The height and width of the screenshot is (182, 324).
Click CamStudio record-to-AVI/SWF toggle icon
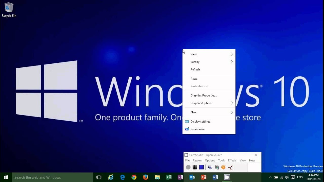pos(217,167)
